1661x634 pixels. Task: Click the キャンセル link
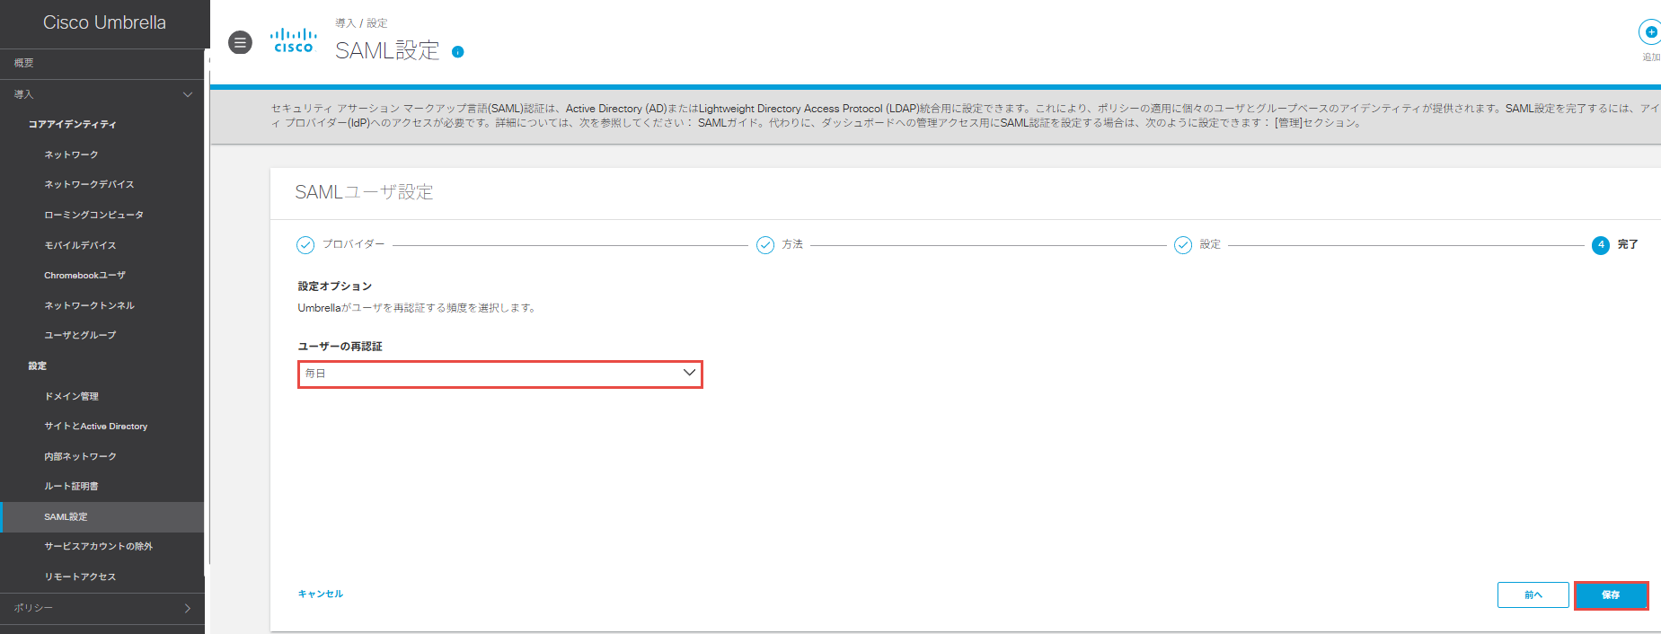click(320, 594)
